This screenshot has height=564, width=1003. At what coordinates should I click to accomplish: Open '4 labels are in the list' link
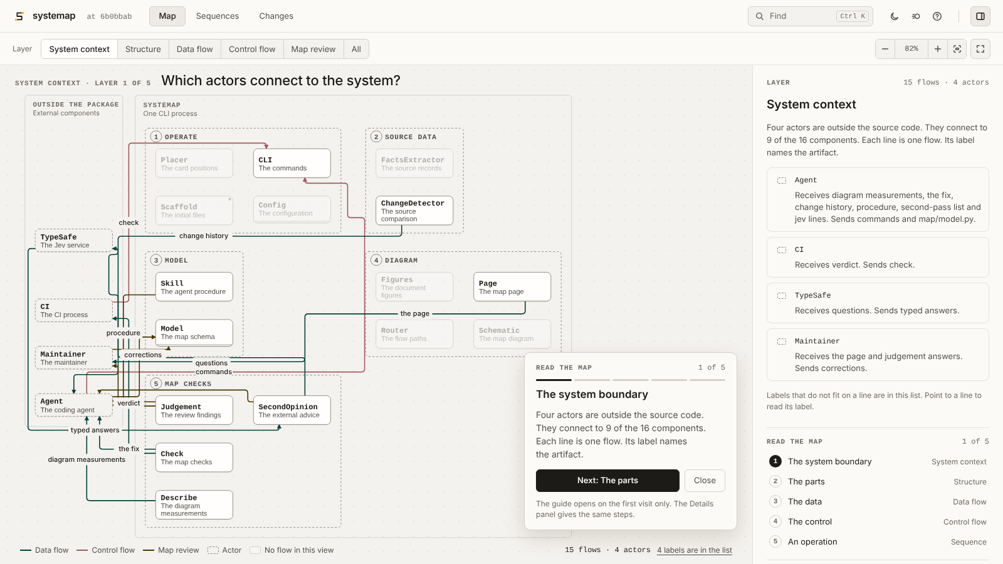point(695,550)
